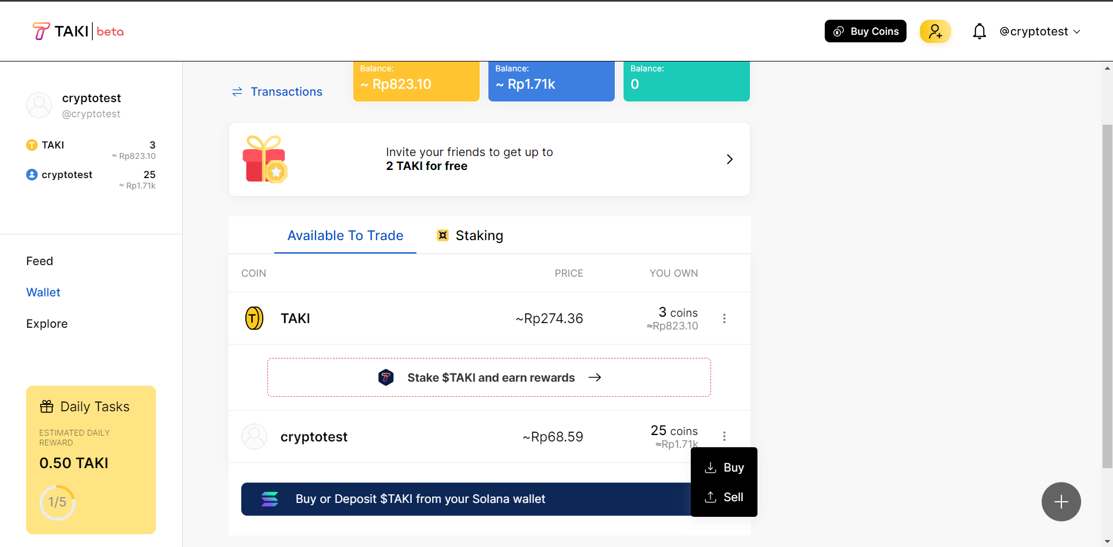Choose Sell from the popup menu

pyautogui.click(x=724, y=497)
